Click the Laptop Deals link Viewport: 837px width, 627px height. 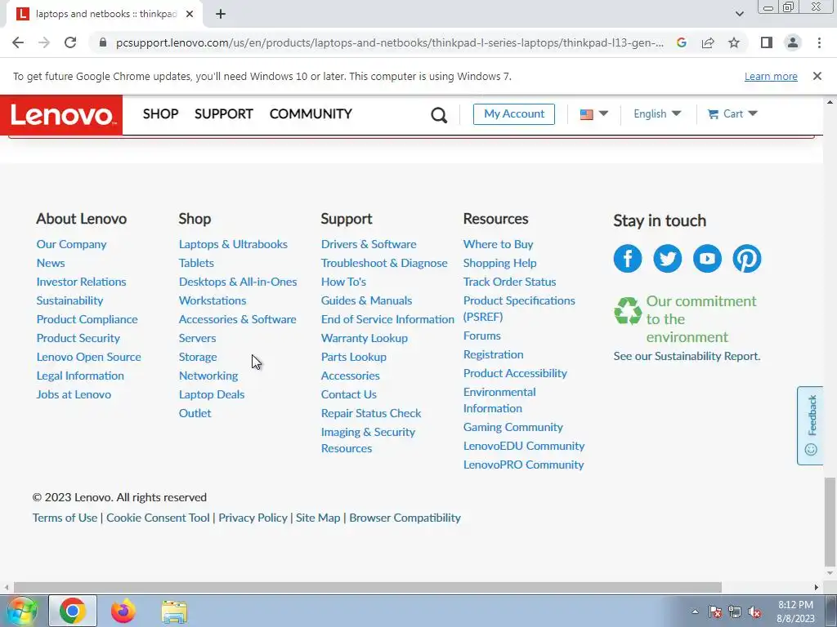coord(212,394)
